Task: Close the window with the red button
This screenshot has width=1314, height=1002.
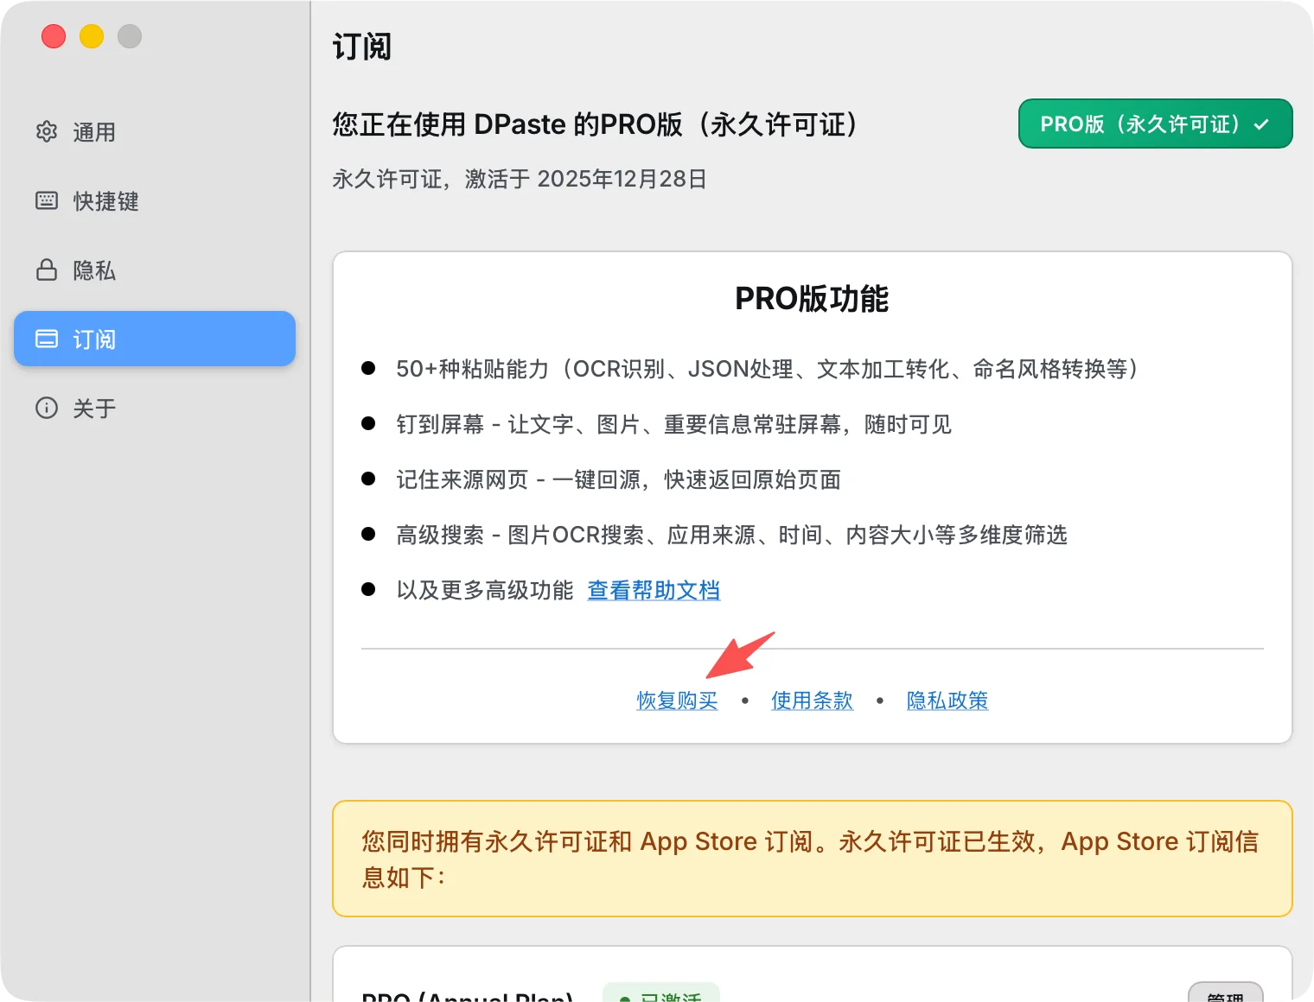Action: click(x=54, y=36)
